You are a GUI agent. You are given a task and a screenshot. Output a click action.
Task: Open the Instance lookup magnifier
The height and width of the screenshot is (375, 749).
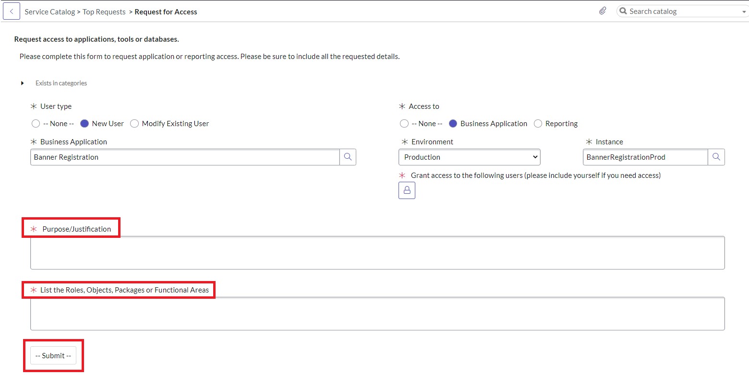(716, 157)
